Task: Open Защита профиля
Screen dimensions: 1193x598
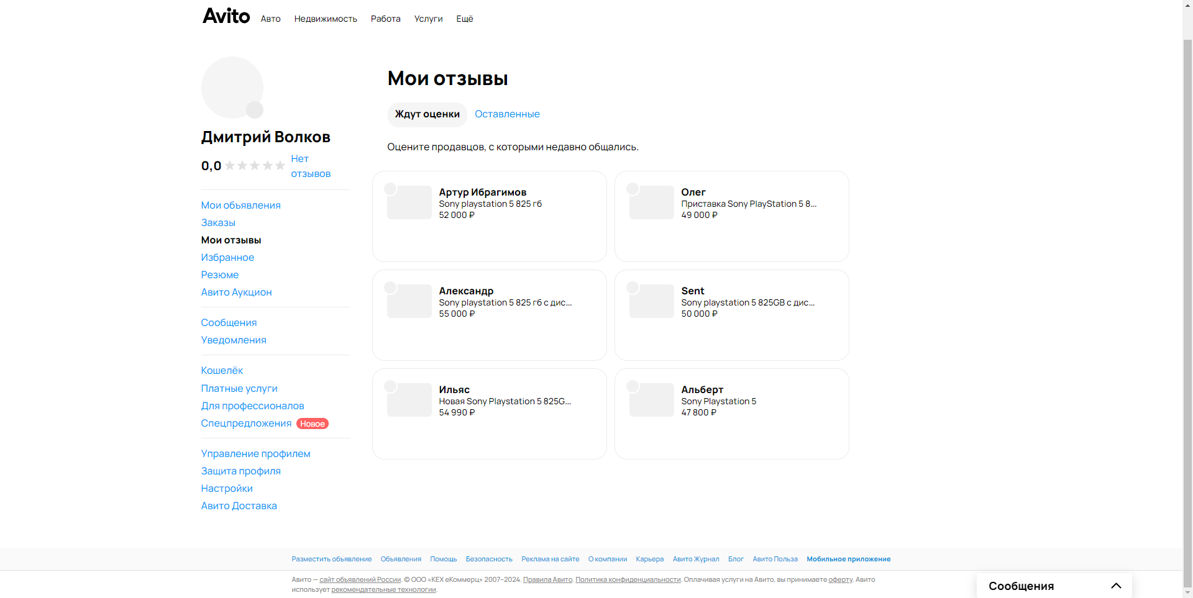Action: (240, 471)
